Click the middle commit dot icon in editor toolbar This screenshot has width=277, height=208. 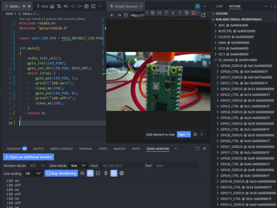(x=73, y=6)
